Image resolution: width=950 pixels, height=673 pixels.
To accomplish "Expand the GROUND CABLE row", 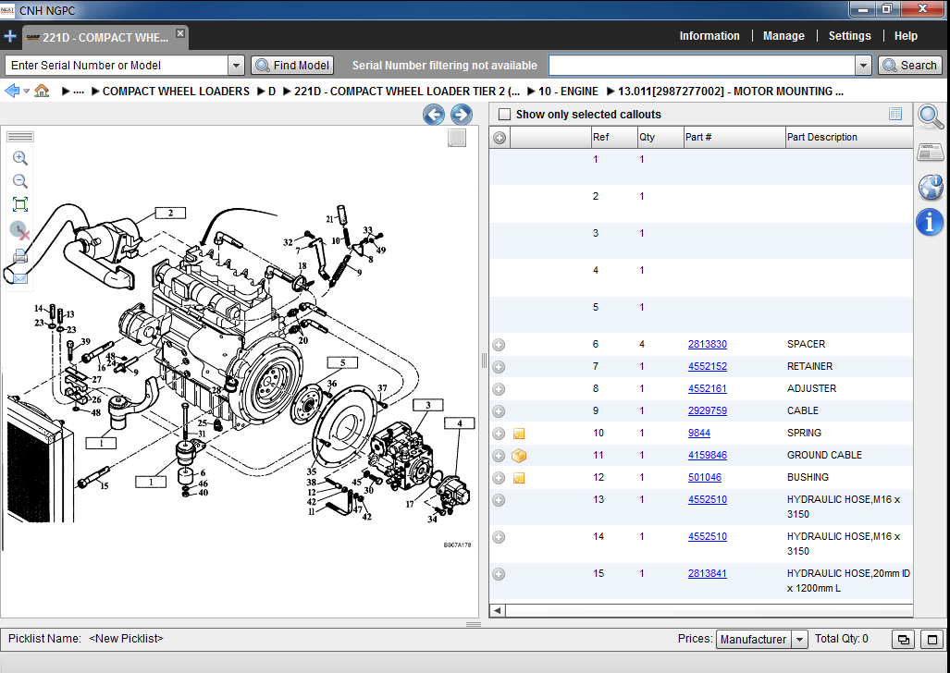I will click(499, 456).
